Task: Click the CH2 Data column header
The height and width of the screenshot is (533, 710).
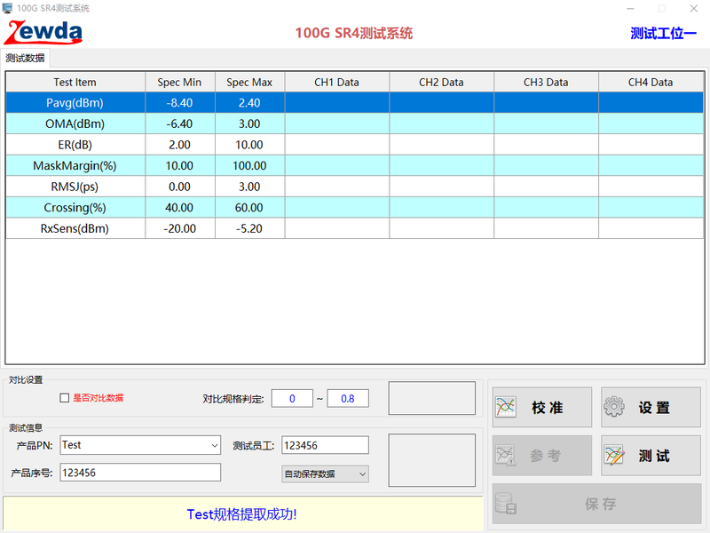Action: coord(441,82)
